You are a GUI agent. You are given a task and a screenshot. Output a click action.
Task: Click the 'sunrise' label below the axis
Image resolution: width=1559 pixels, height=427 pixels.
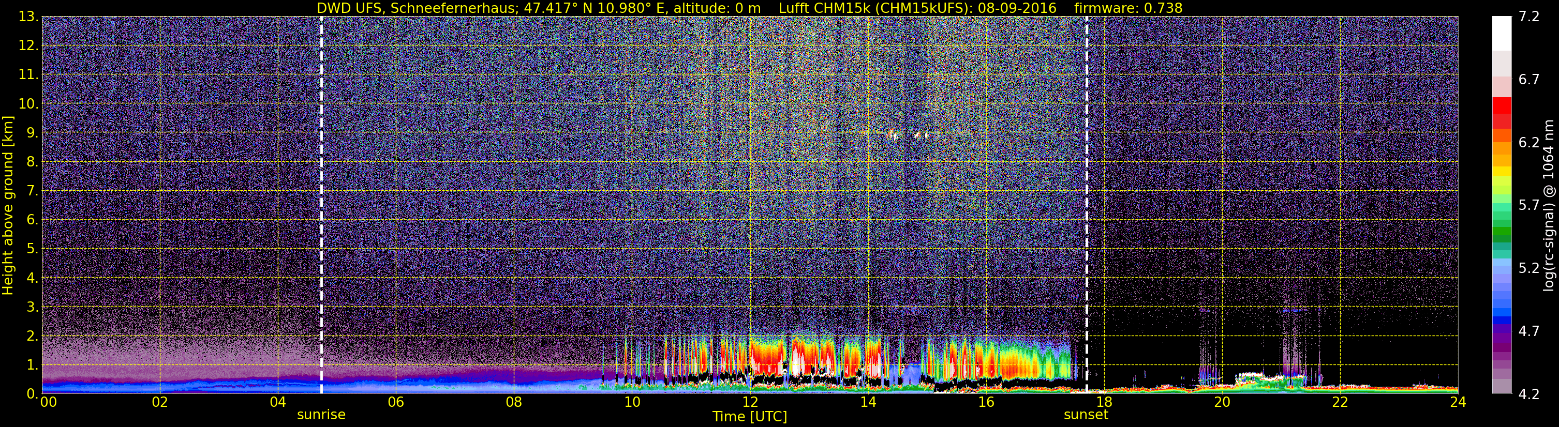(321, 415)
